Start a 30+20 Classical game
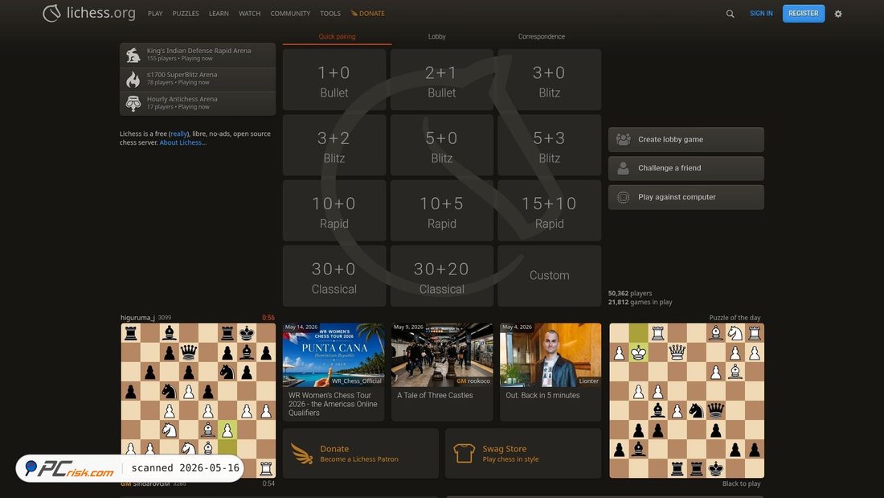884x498 pixels. 442,277
